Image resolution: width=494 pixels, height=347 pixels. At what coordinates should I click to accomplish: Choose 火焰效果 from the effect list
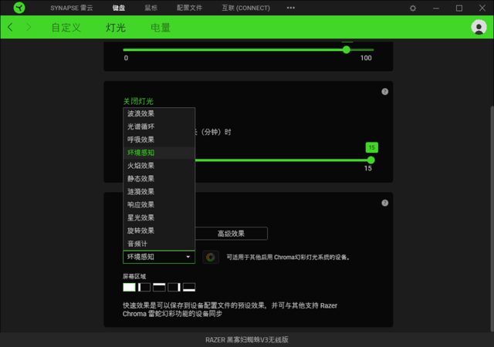[159, 166]
